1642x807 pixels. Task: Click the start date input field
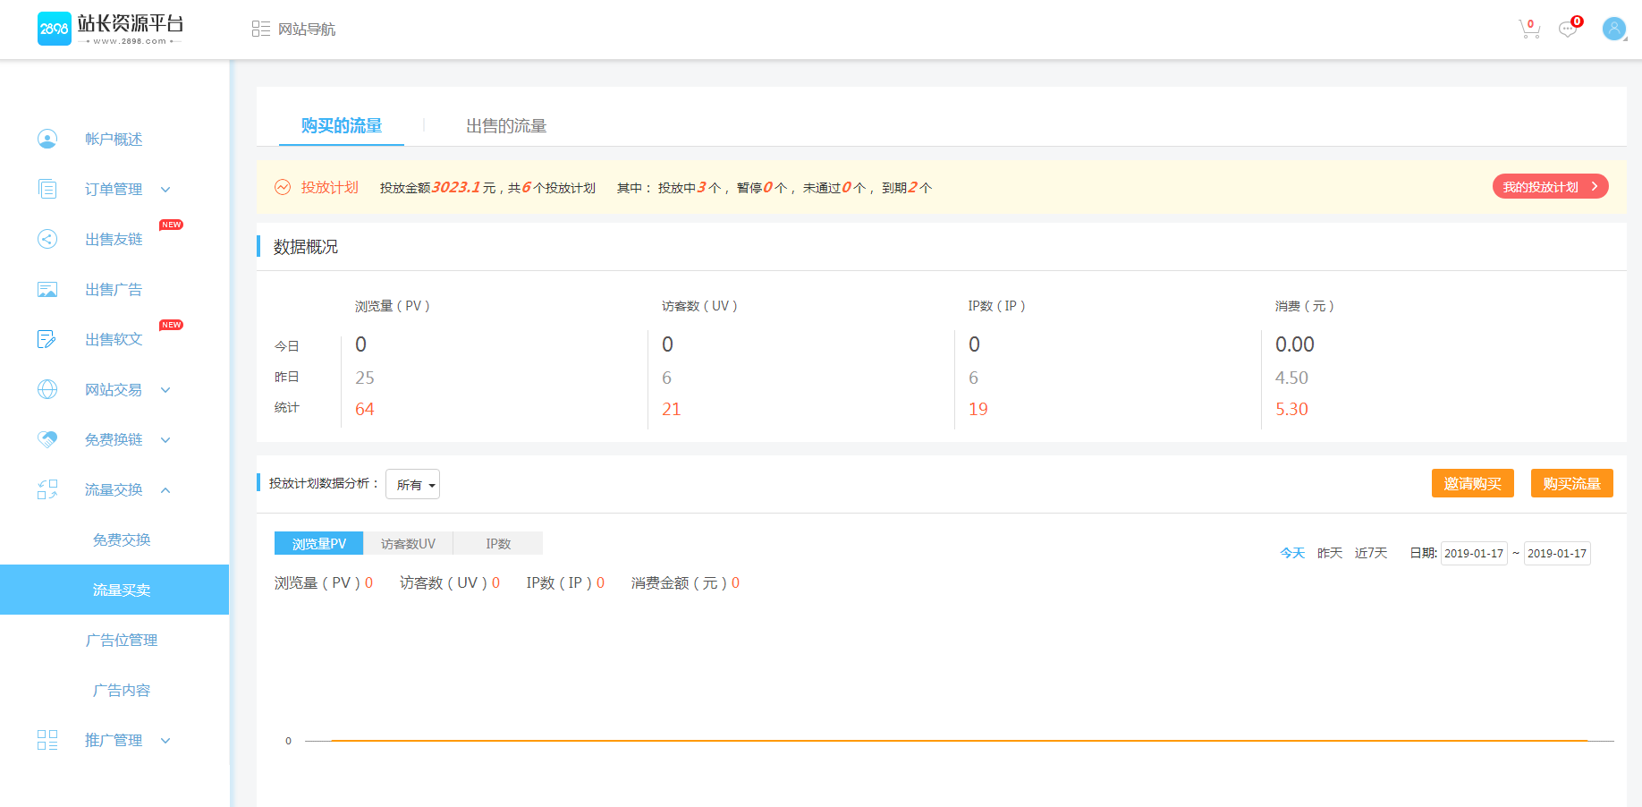click(1473, 553)
